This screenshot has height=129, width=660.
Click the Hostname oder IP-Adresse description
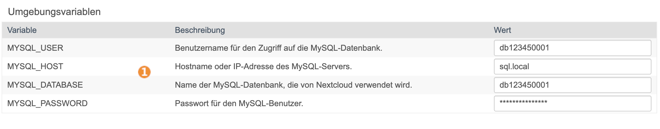point(263,66)
